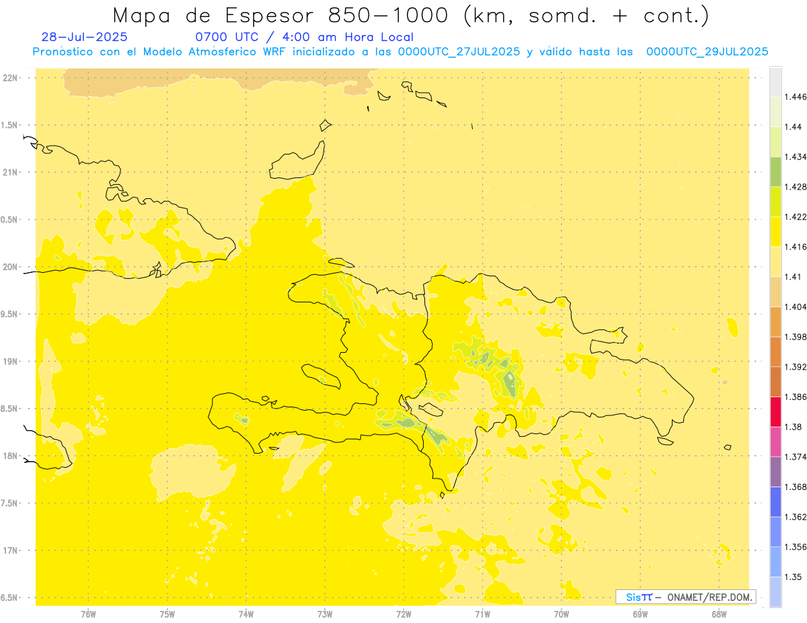
Task: Select the legend value '1.356'
Action: click(796, 547)
